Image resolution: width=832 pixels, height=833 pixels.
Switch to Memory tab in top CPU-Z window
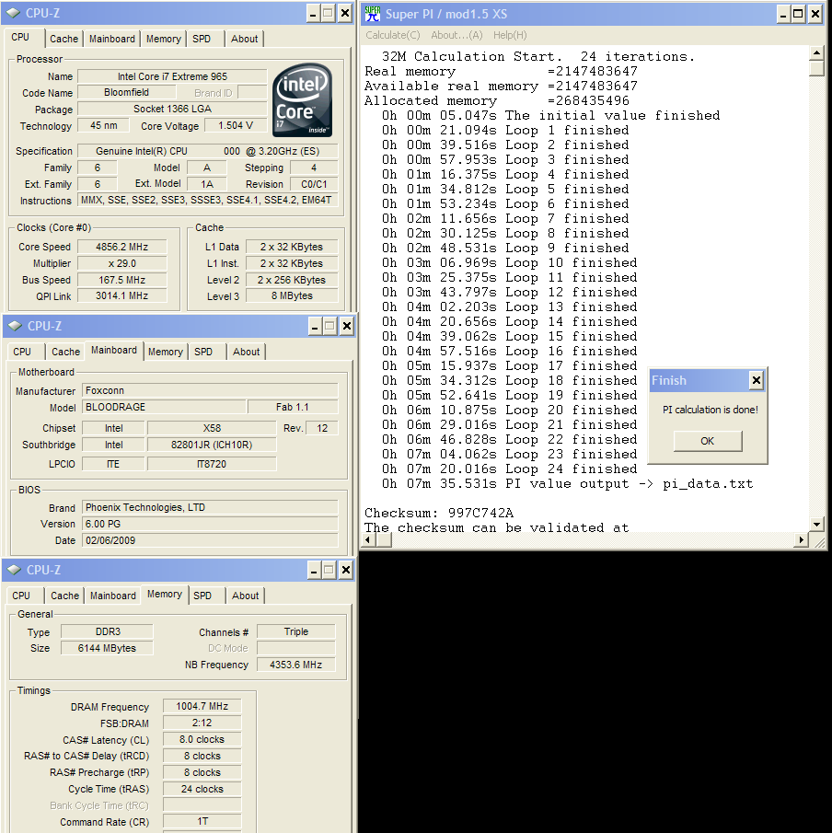click(x=163, y=39)
